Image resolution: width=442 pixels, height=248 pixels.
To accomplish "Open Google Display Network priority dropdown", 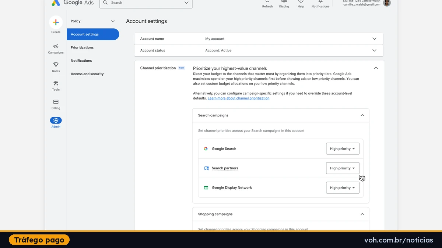I will point(343,188).
